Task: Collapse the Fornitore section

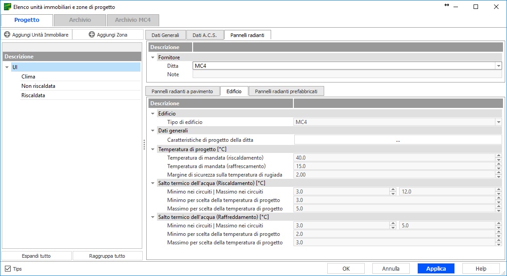Action: coord(153,57)
